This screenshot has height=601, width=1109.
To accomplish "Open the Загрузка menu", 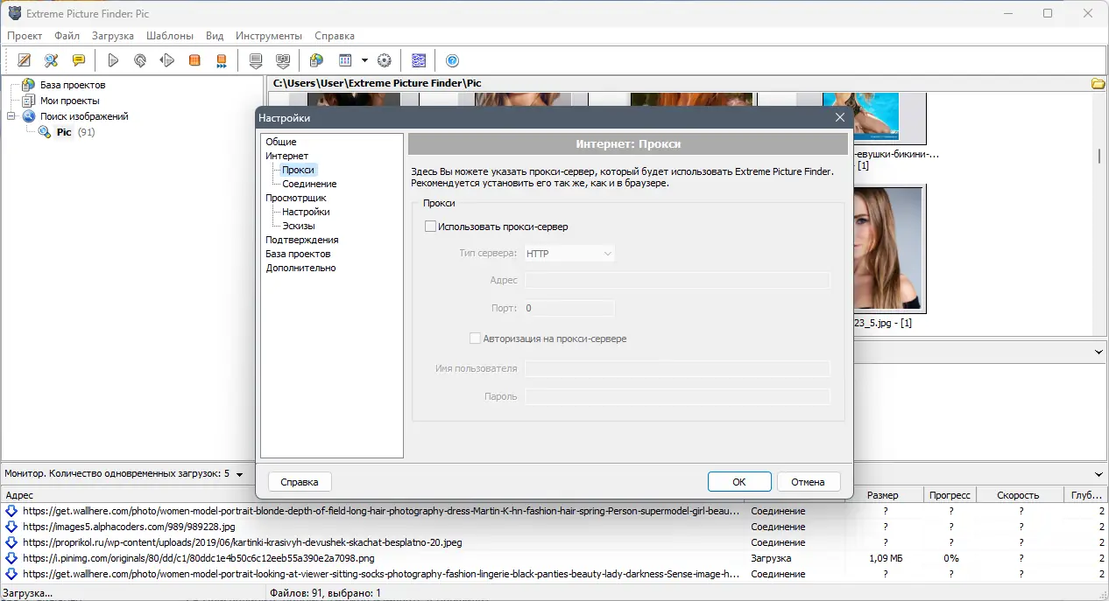I will [113, 36].
